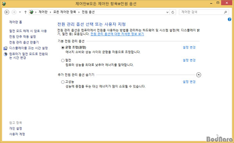
Task: Open help with the blue question mark
Action: pyautogui.click(x=230, y=19)
